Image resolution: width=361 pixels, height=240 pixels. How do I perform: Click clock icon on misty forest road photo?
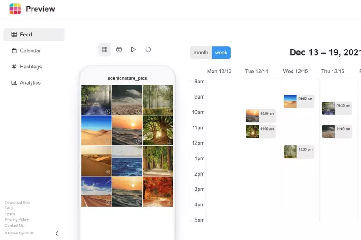tap(107, 111)
